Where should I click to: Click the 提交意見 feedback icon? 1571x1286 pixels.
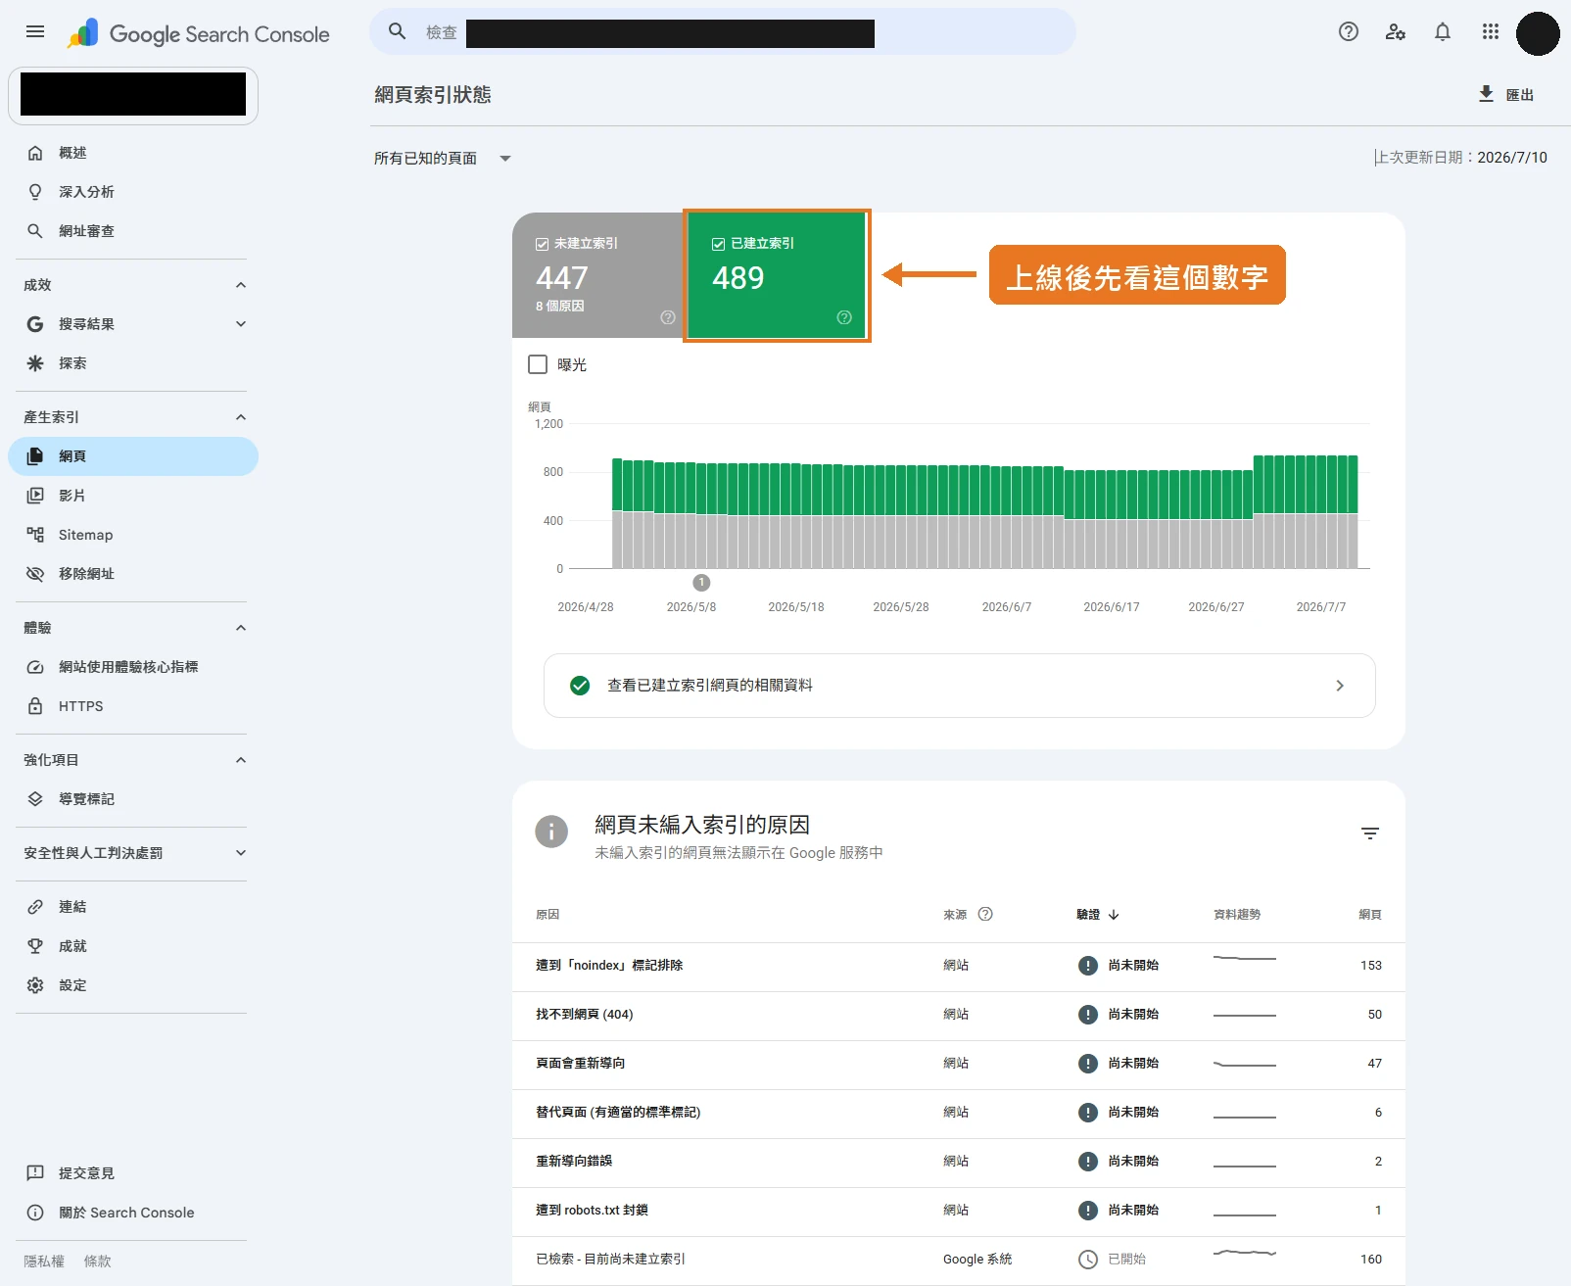click(x=35, y=1173)
